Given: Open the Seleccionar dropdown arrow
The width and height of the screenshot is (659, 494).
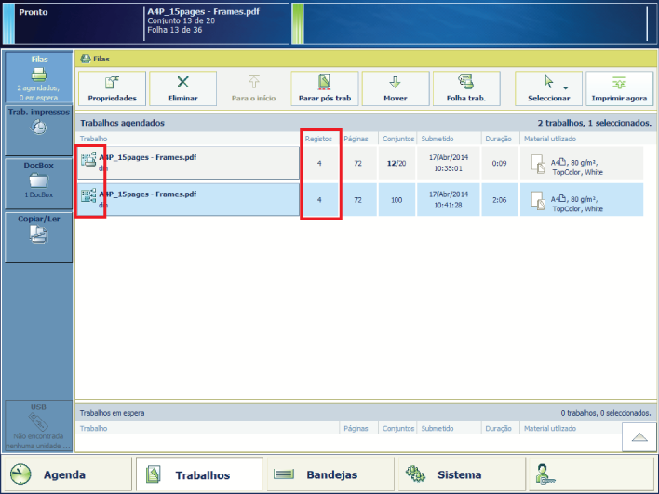Looking at the screenshot, I should [x=566, y=87].
